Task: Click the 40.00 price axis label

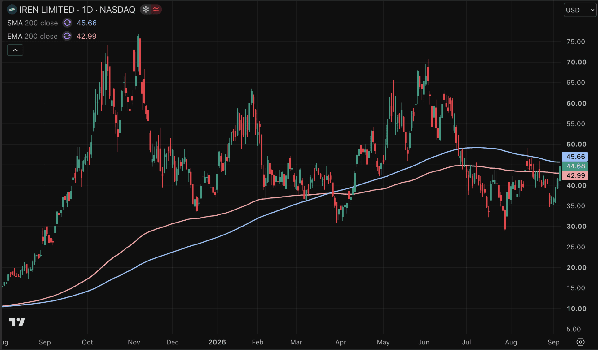Action: 576,185
